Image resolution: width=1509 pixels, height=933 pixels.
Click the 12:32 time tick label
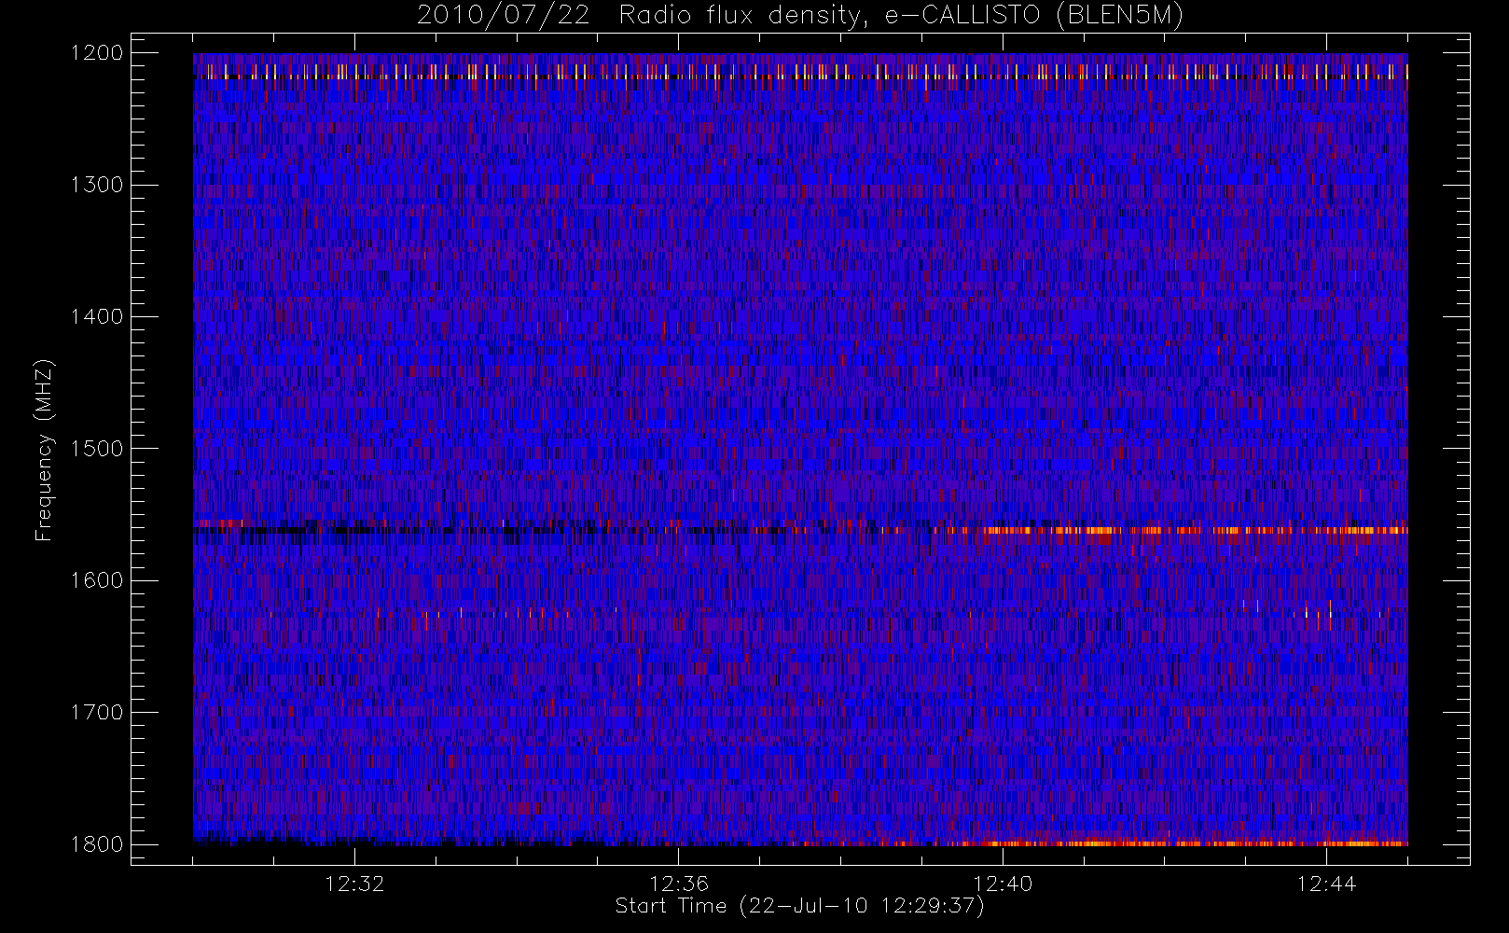(x=354, y=884)
